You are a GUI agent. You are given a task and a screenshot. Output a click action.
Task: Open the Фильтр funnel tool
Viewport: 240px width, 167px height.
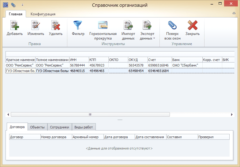78,25
